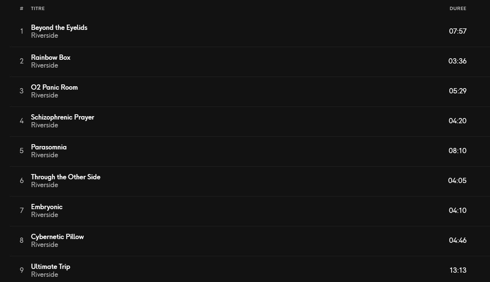Click the 07:57 duration value

[457, 31]
